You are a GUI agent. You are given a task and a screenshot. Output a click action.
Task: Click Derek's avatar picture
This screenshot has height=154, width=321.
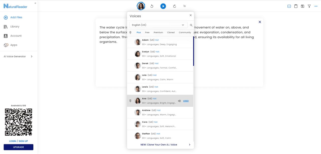(x=137, y=65)
